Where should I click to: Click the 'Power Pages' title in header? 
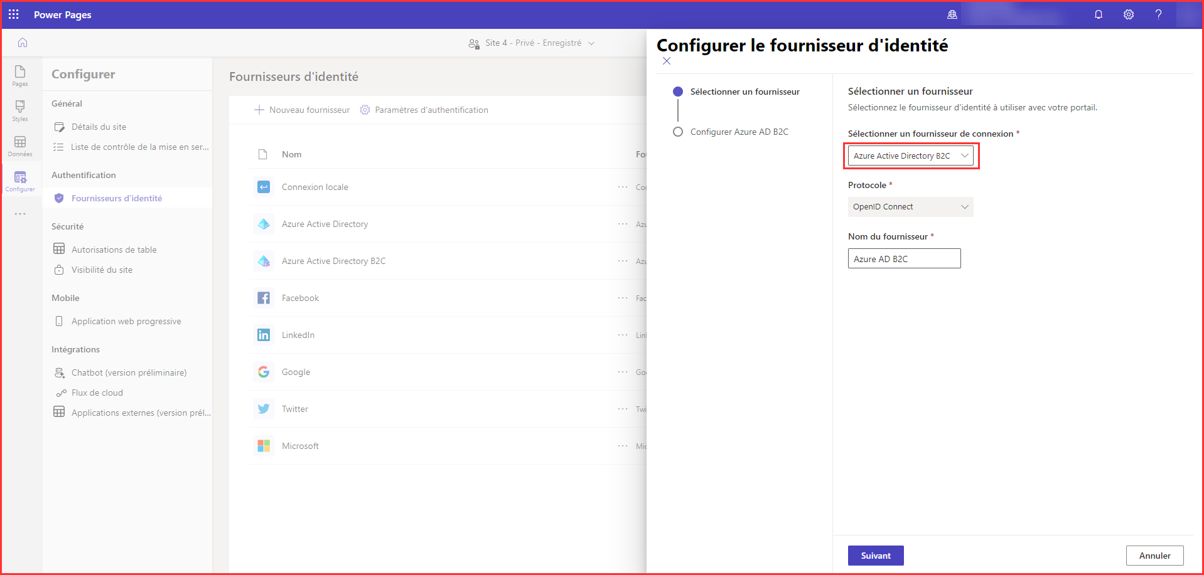63,14
